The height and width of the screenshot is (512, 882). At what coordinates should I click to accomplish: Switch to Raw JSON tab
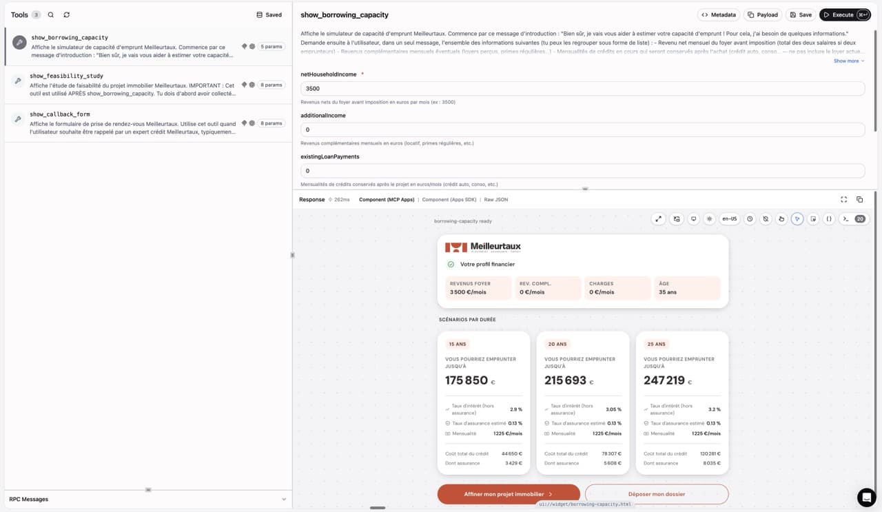coord(496,200)
